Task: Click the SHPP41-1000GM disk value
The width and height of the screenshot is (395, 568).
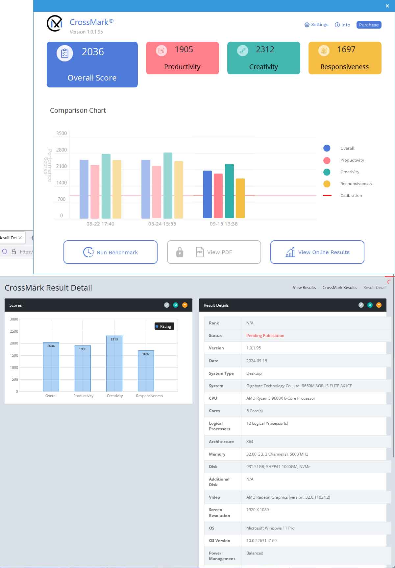Action: [x=278, y=467]
